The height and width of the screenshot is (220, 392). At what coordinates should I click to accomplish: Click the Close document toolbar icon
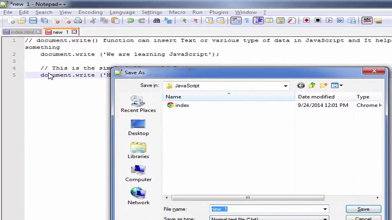pyautogui.click(x=56, y=20)
